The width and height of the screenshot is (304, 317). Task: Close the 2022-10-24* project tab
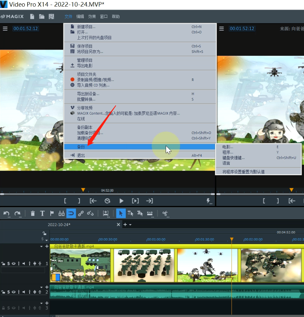pyautogui.click(x=118, y=225)
